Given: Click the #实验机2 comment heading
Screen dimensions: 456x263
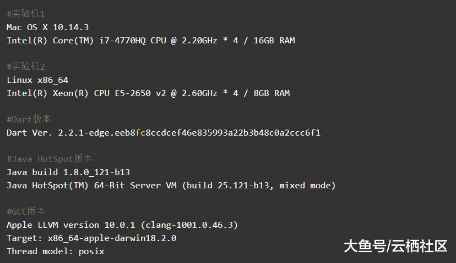Looking at the screenshot, I should click(26, 66).
